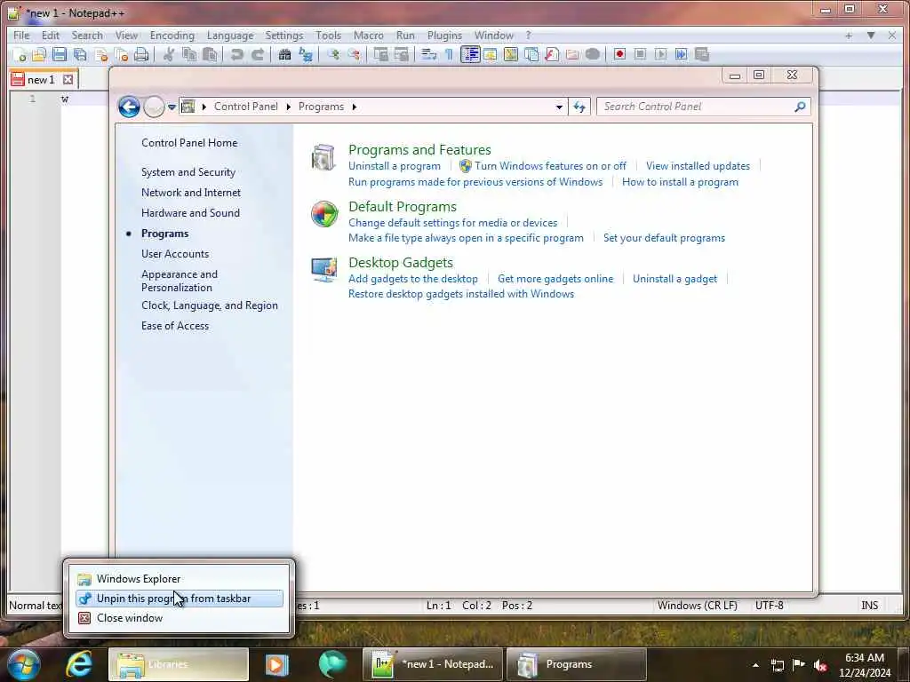This screenshot has height=682, width=910.
Task: Click the Undo arrow in Notepad++ toolbar
Action: [x=236, y=54]
